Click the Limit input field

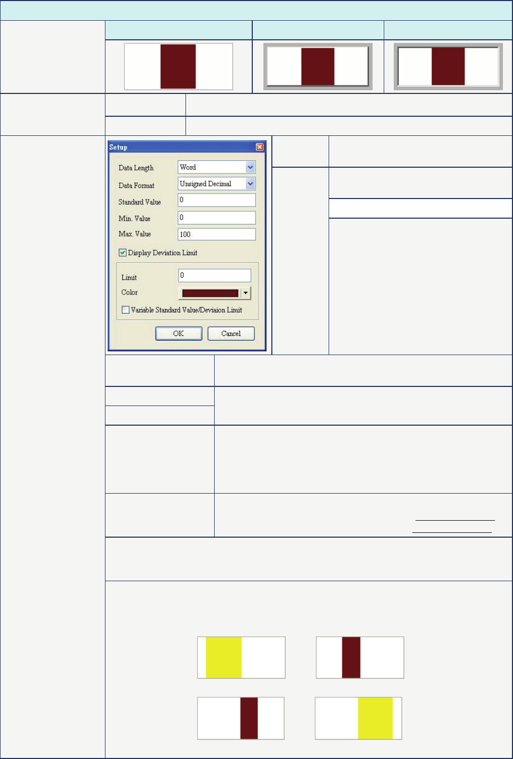(x=215, y=275)
